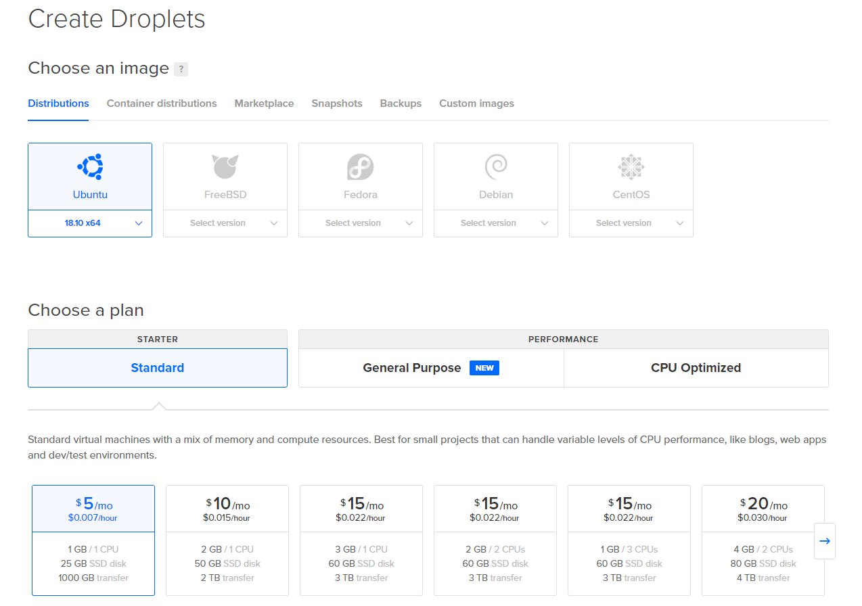Click the FreeBSD logo icon
Viewport: 862px width, 606px height.
point(225,166)
